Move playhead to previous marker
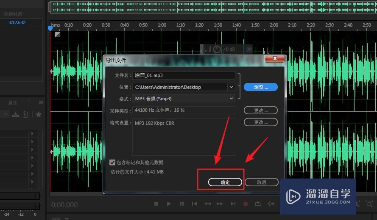377x220 pixels. pos(194,203)
